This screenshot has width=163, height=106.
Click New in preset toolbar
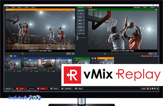point(14,7)
